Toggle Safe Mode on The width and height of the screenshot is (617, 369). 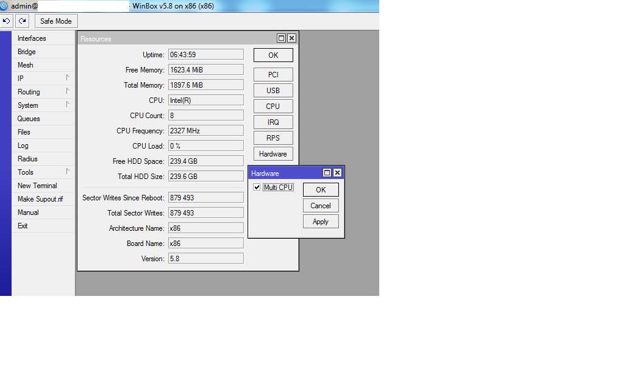55,21
